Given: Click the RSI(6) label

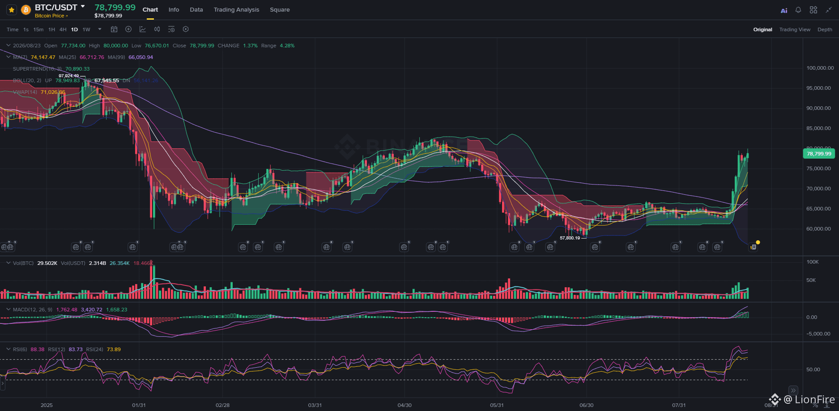Looking at the screenshot, I should tap(20, 349).
